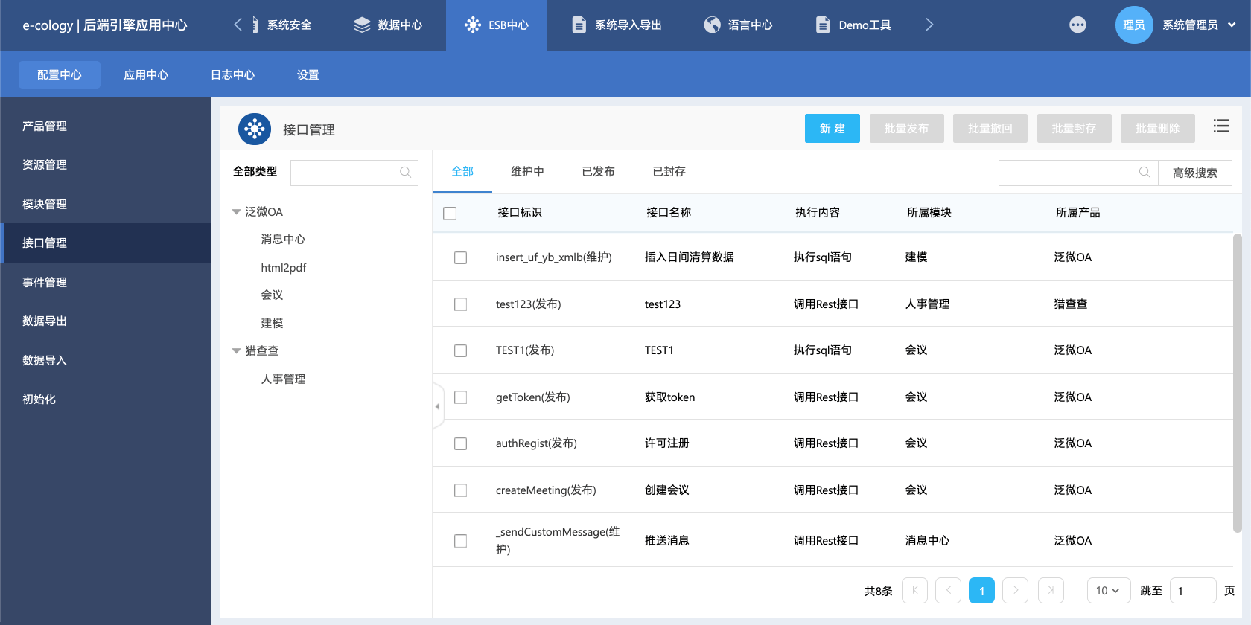Open the 系统管理员 user dropdown arrow
Viewport: 1251px width, 625px height.
point(1232,25)
